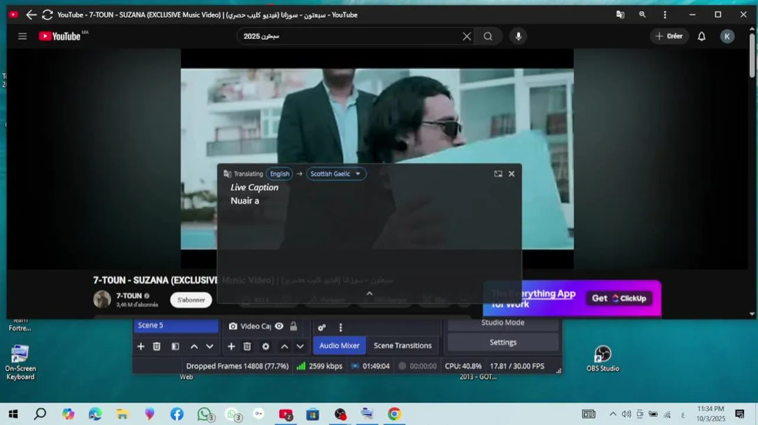Open the Windows Start menu
The height and width of the screenshot is (425, 758).
point(13,414)
